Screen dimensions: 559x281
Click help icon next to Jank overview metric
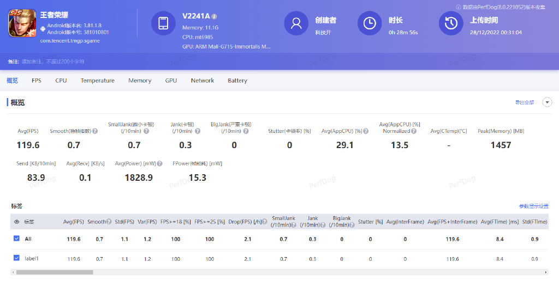(x=198, y=131)
